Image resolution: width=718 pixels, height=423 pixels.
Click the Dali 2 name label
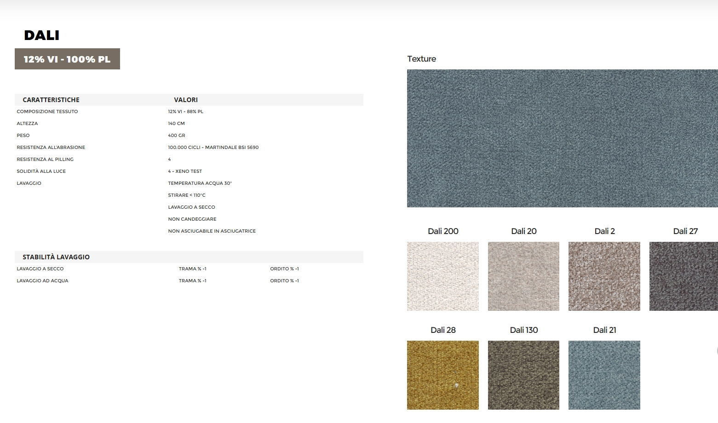[605, 231]
